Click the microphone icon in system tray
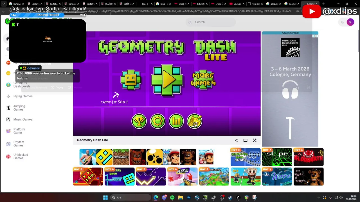The height and width of the screenshot is (202, 360). coord(330,198)
